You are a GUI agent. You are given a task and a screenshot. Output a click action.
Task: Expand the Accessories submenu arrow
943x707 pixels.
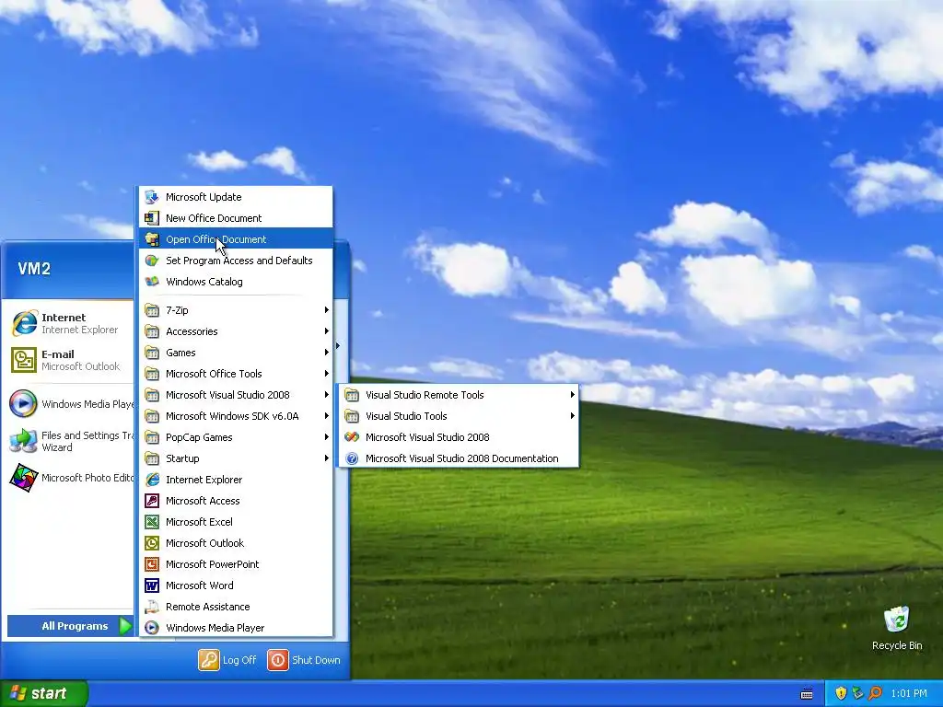tap(327, 331)
